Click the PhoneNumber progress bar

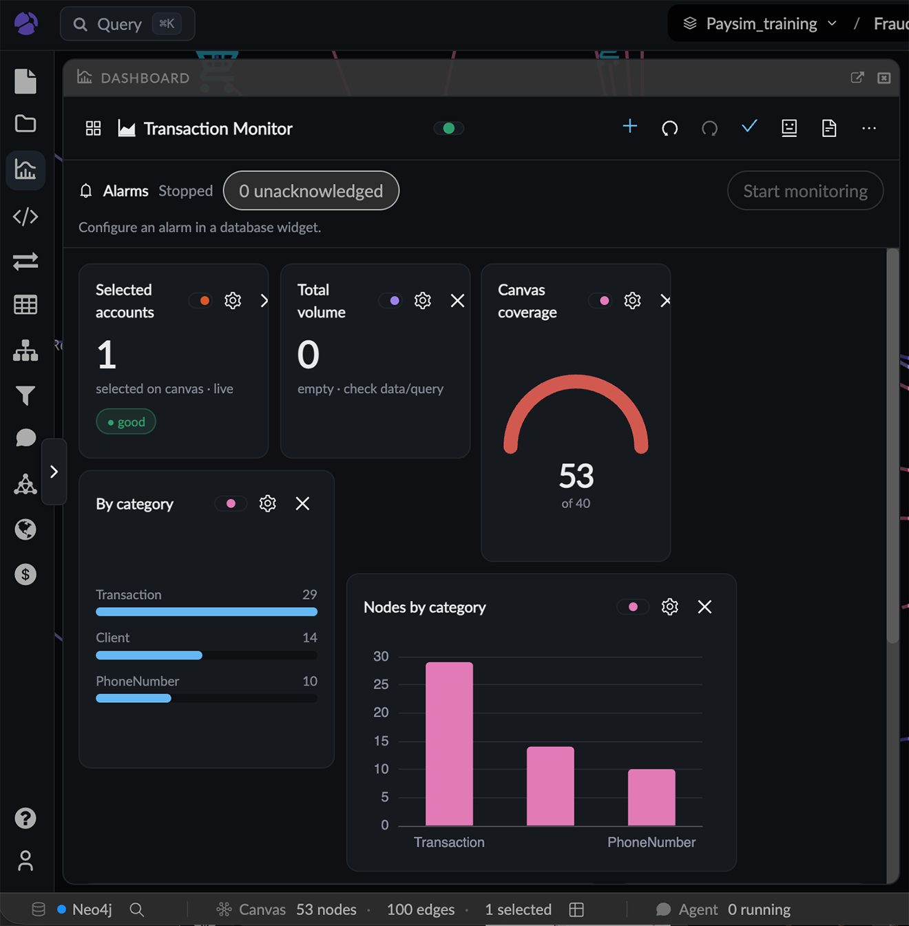(x=207, y=698)
